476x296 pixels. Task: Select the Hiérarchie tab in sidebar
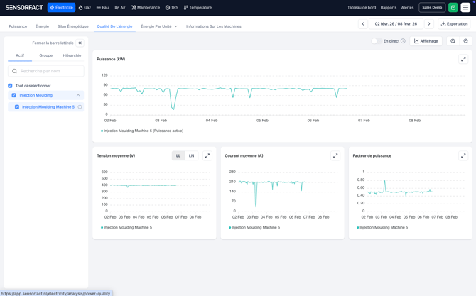(x=72, y=55)
